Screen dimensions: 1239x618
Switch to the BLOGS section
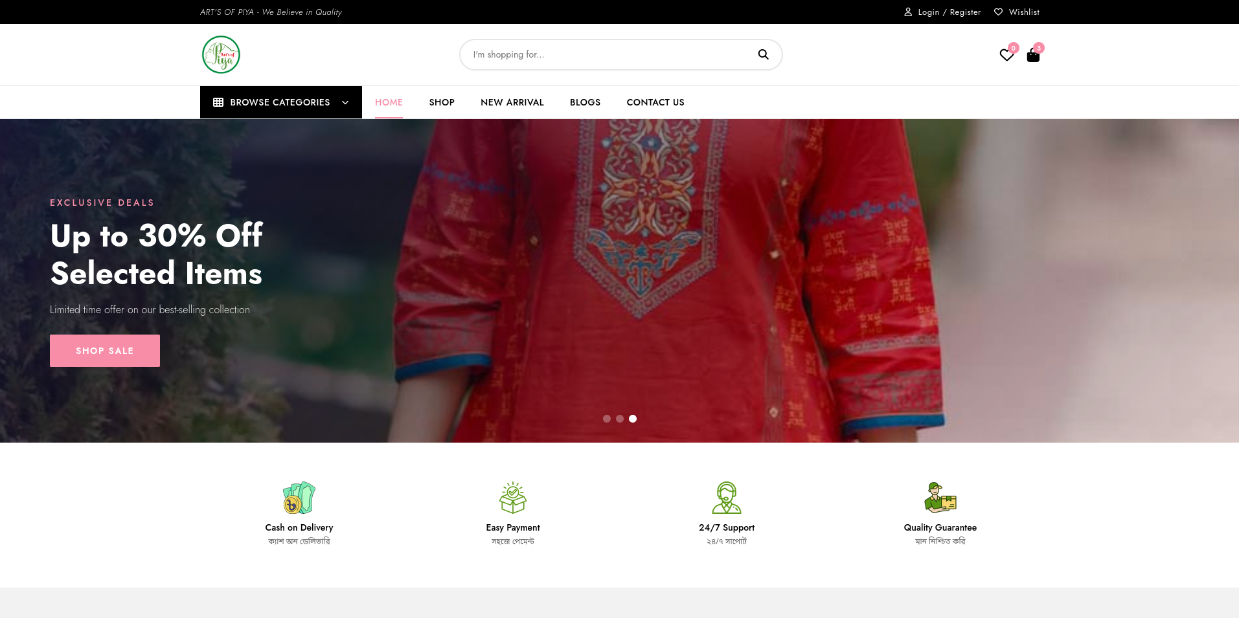(x=585, y=102)
